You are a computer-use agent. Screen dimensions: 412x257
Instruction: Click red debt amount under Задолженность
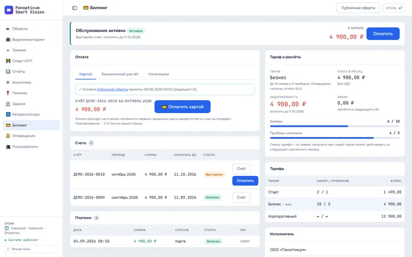click(x=288, y=104)
